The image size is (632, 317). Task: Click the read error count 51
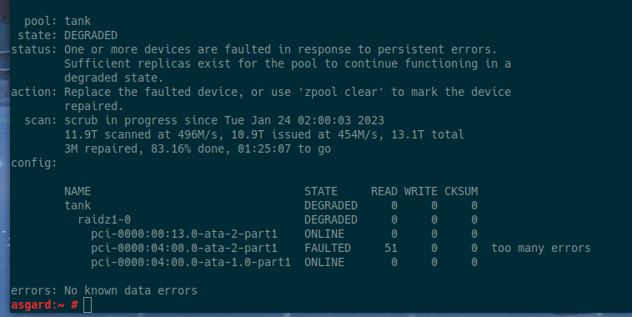391,248
